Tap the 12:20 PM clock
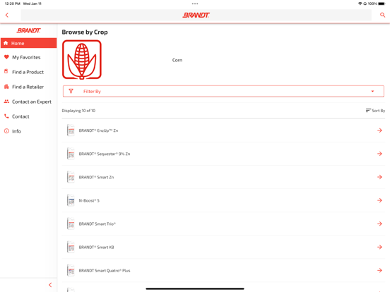Image resolution: width=390 pixels, height=292 pixels. tap(13, 4)
